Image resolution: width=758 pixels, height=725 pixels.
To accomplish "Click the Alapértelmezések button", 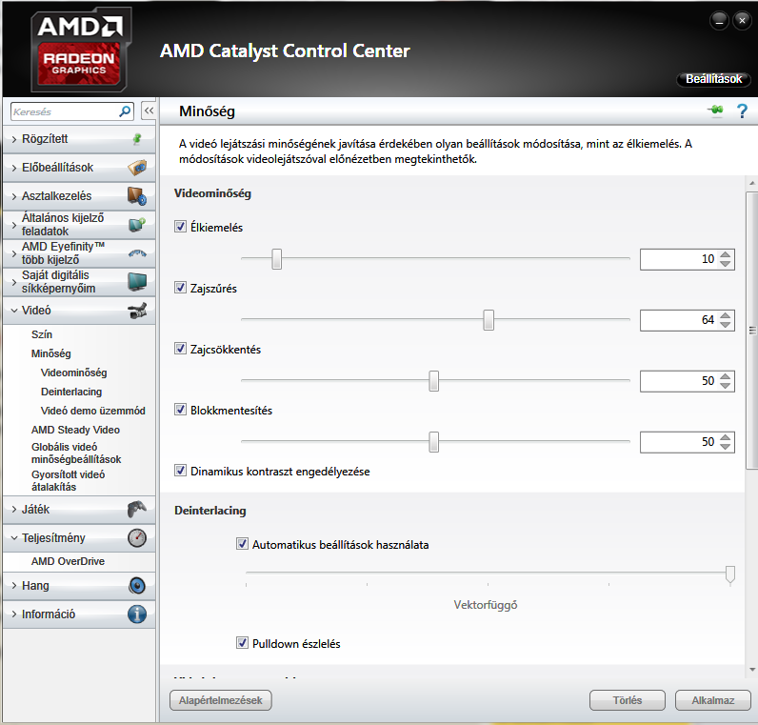I will (221, 700).
